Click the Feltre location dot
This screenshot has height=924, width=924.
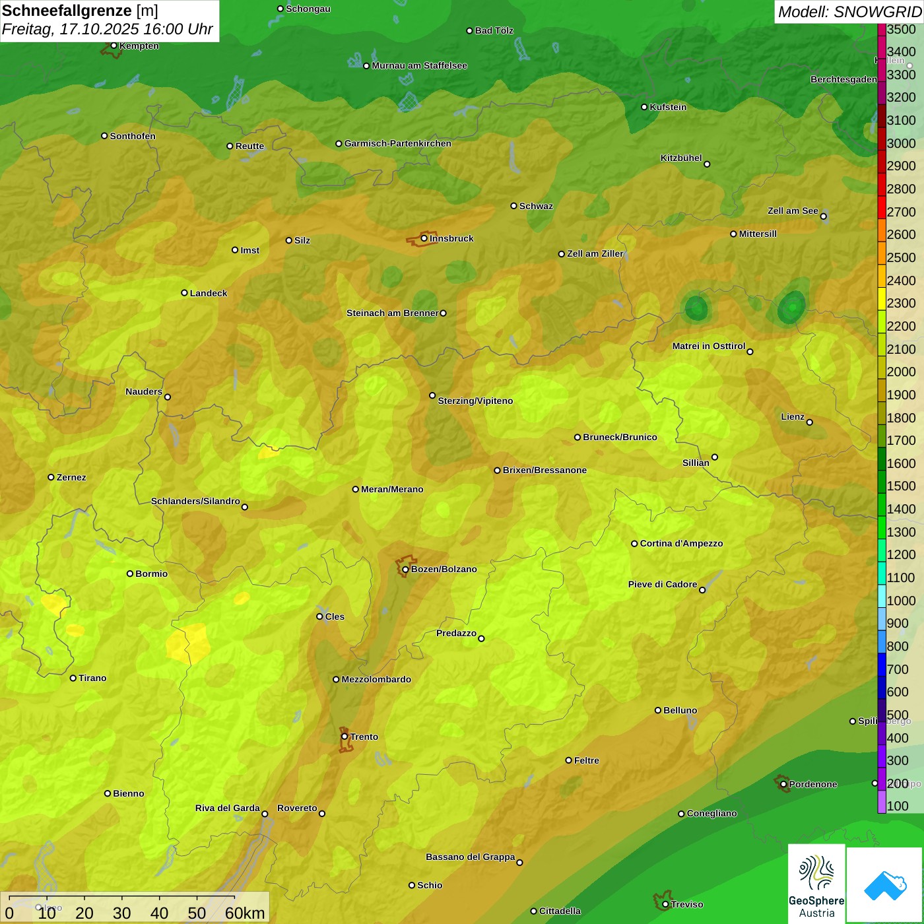[x=568, y=760]
